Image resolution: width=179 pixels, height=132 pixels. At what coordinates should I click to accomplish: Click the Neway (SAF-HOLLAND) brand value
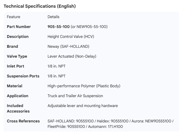68,46
